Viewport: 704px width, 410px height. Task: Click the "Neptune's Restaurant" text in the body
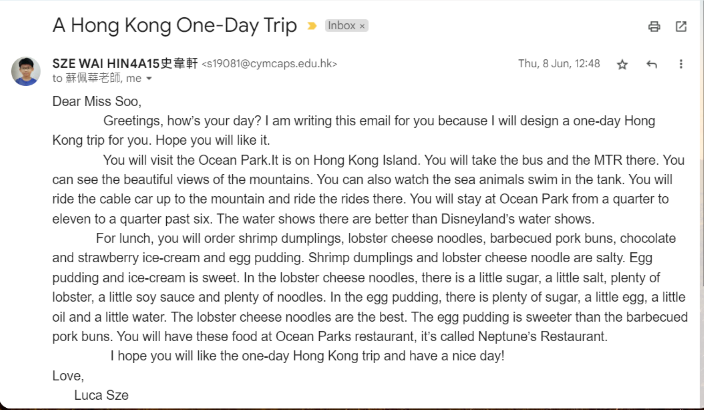543,336
